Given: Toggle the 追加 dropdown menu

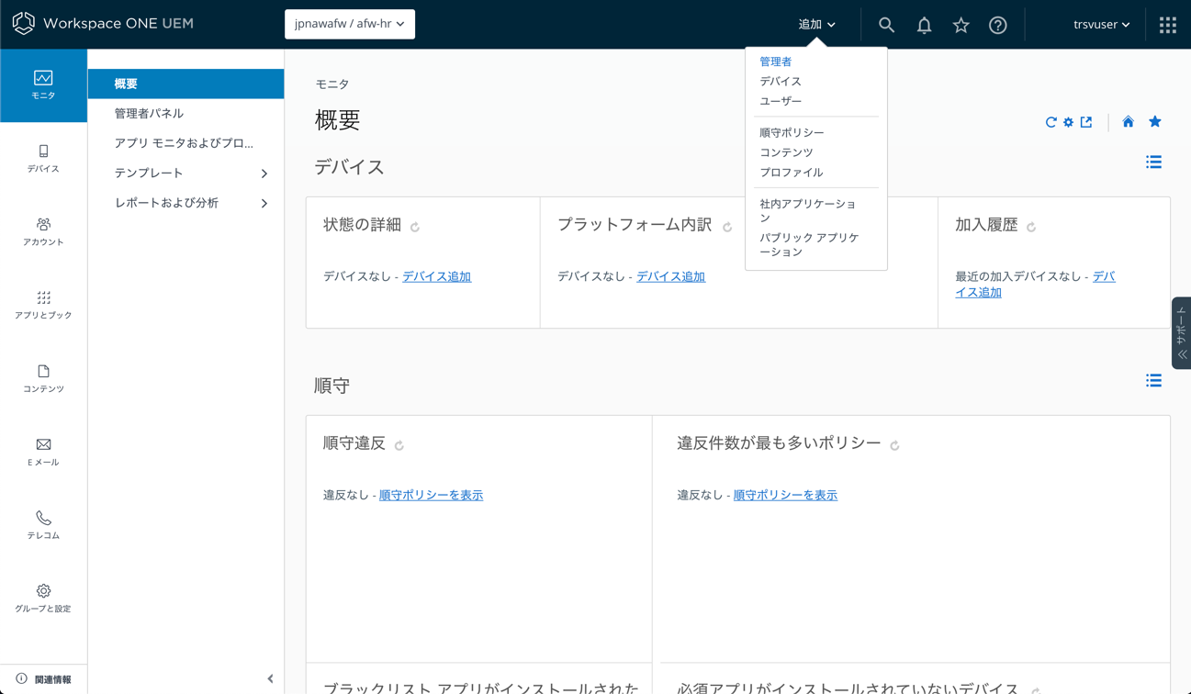Looking at the screenshot, I should pyautogui.click(x=816, y=25).
